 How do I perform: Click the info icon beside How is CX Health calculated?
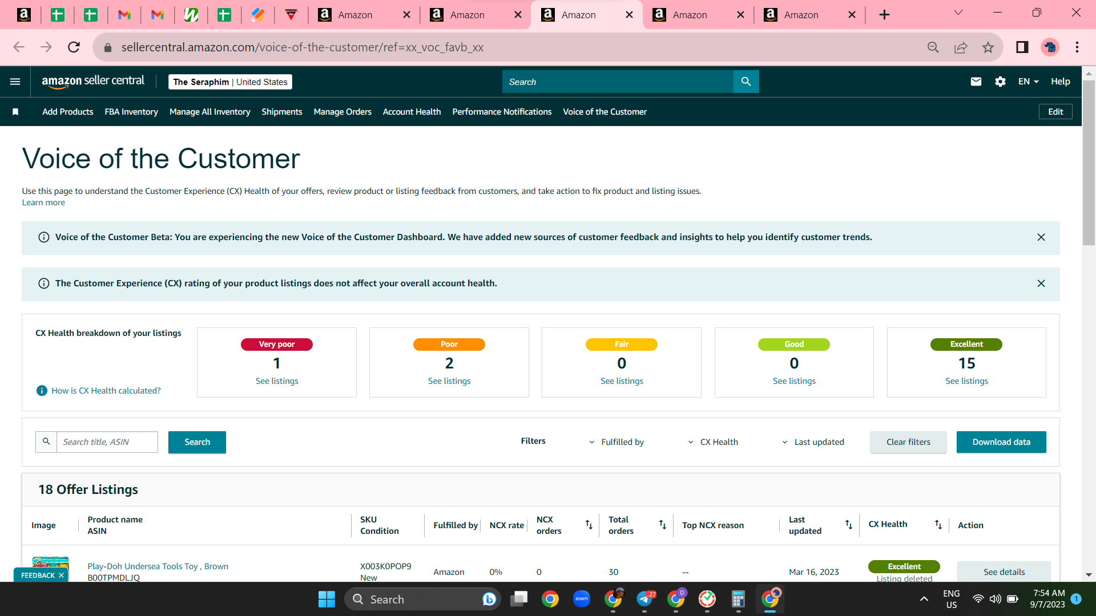42,391
